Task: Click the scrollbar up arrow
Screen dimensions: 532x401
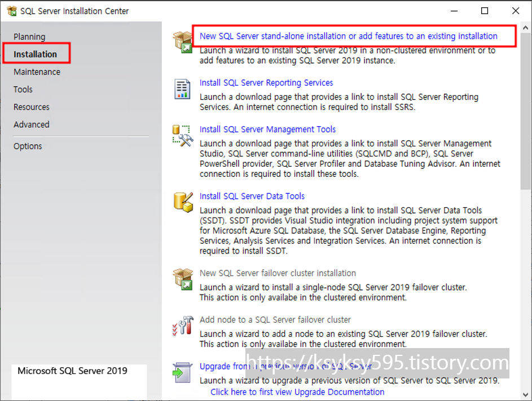Action: 526,28
